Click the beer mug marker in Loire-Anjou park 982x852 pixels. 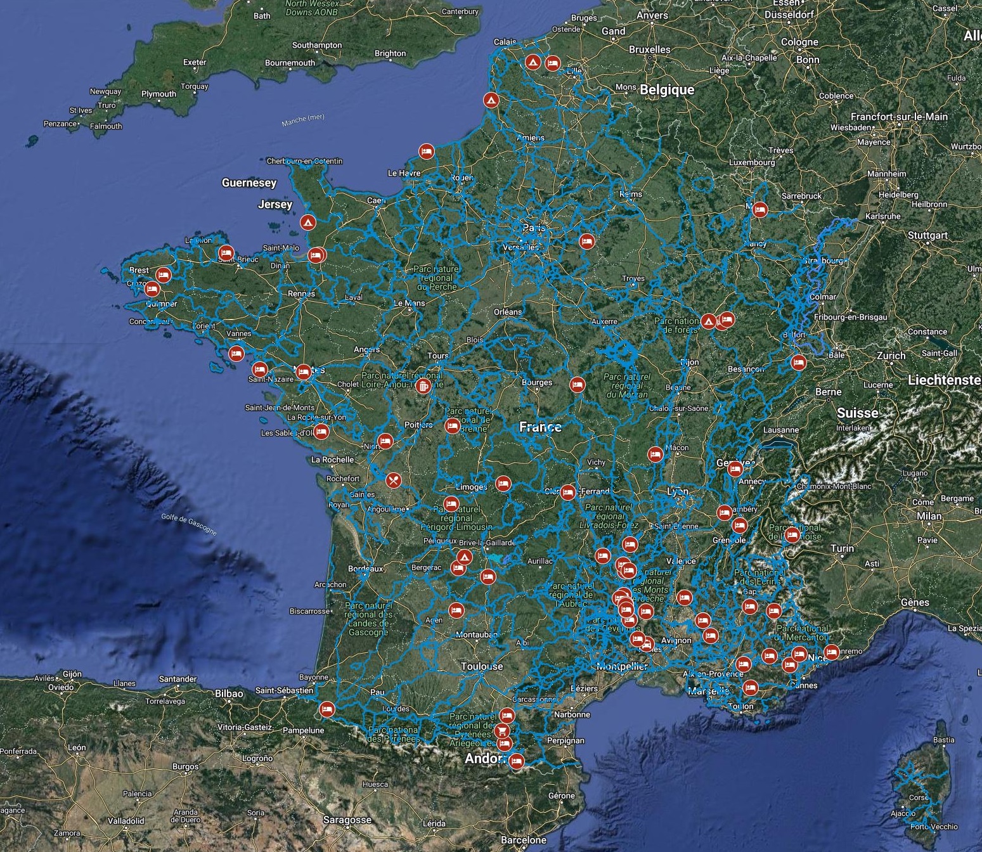(423, 386)
